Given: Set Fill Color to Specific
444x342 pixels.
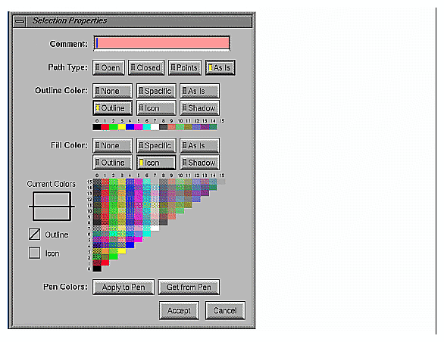Looking at the screenshot, I should (x=156, y=145).
